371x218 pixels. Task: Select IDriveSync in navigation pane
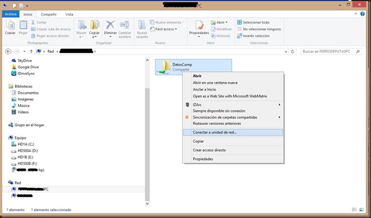coord(23,74)
